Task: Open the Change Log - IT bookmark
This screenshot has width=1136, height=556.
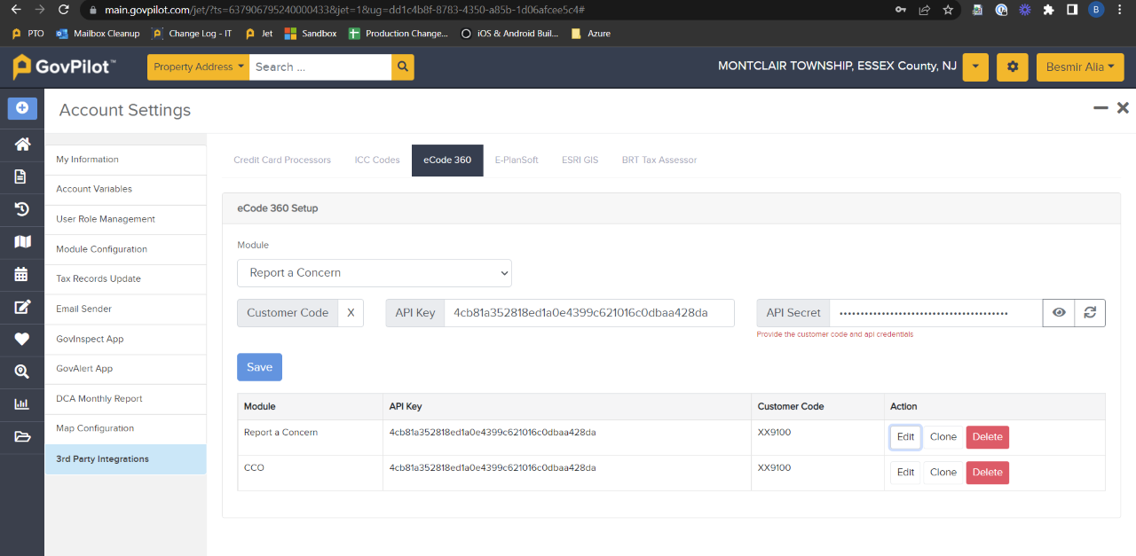Action: coord(192,34)
